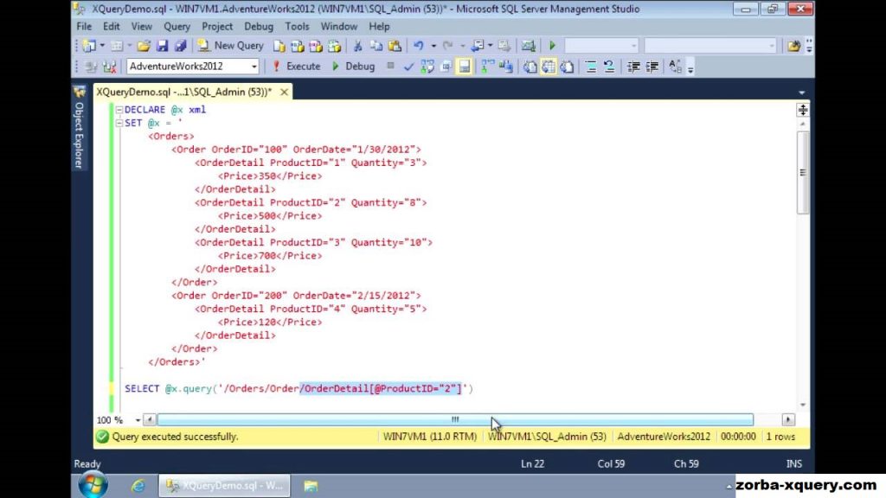Click the Solution Explorer icon at toolbar end

click(794, 46)
